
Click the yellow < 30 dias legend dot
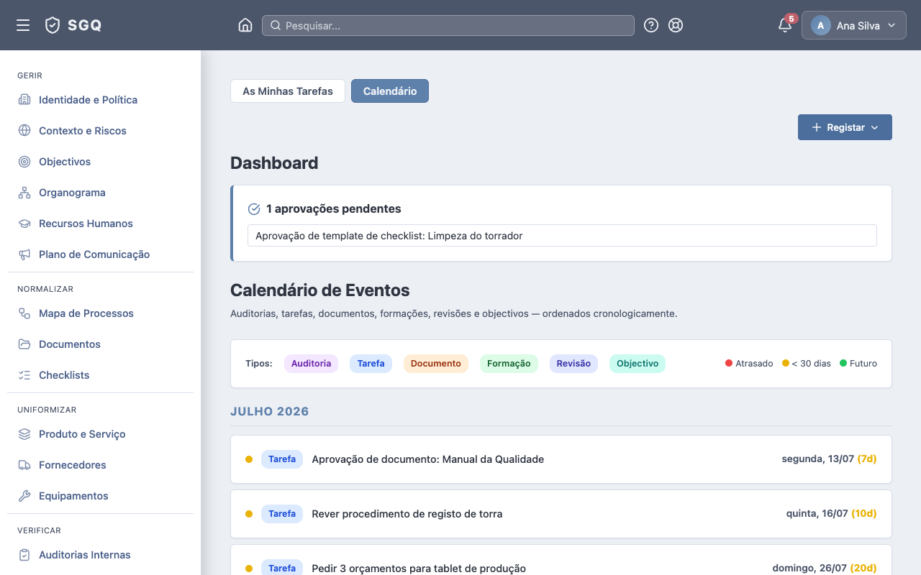(786, 364)
